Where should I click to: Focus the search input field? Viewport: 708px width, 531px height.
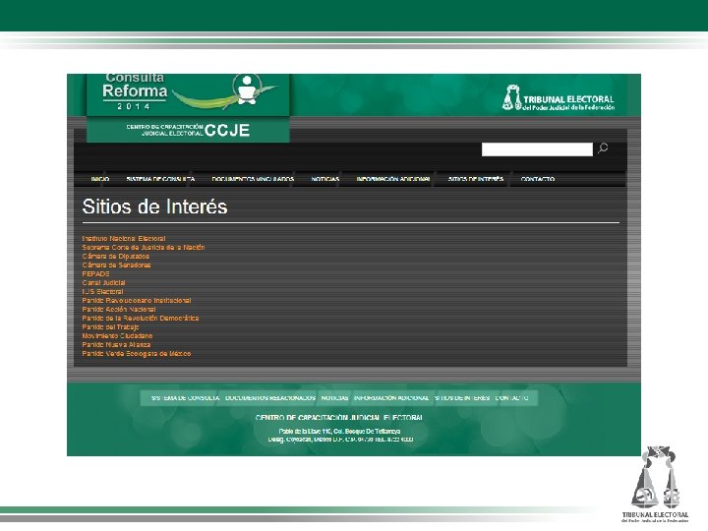[x=537, y=149]
